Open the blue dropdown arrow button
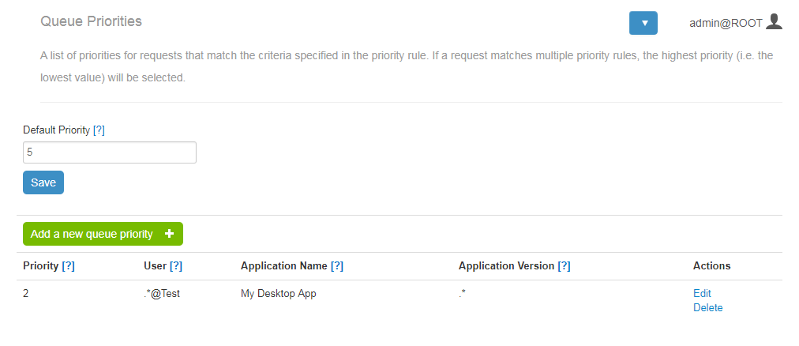Screen dimensions: 799x346 pyautogui.click(x=643, y=23)
